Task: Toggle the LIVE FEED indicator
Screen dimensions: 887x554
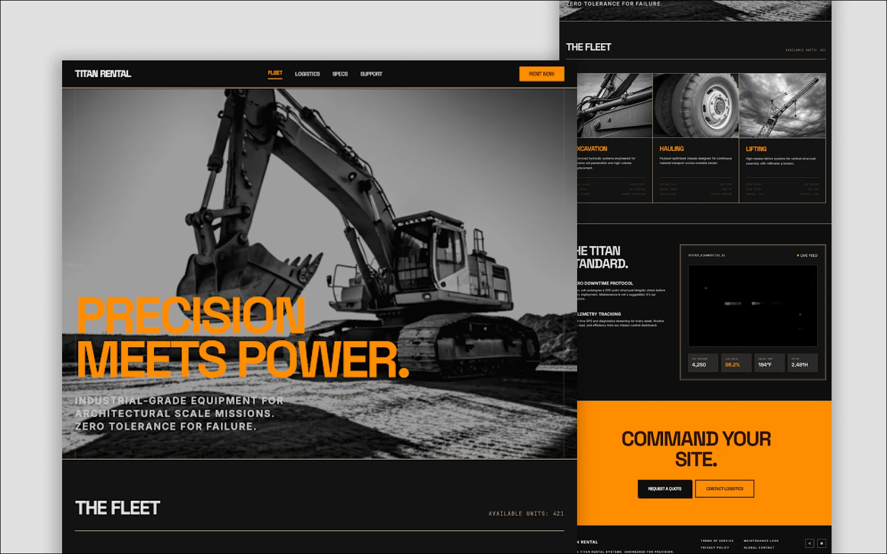Action: coord(808,255)
